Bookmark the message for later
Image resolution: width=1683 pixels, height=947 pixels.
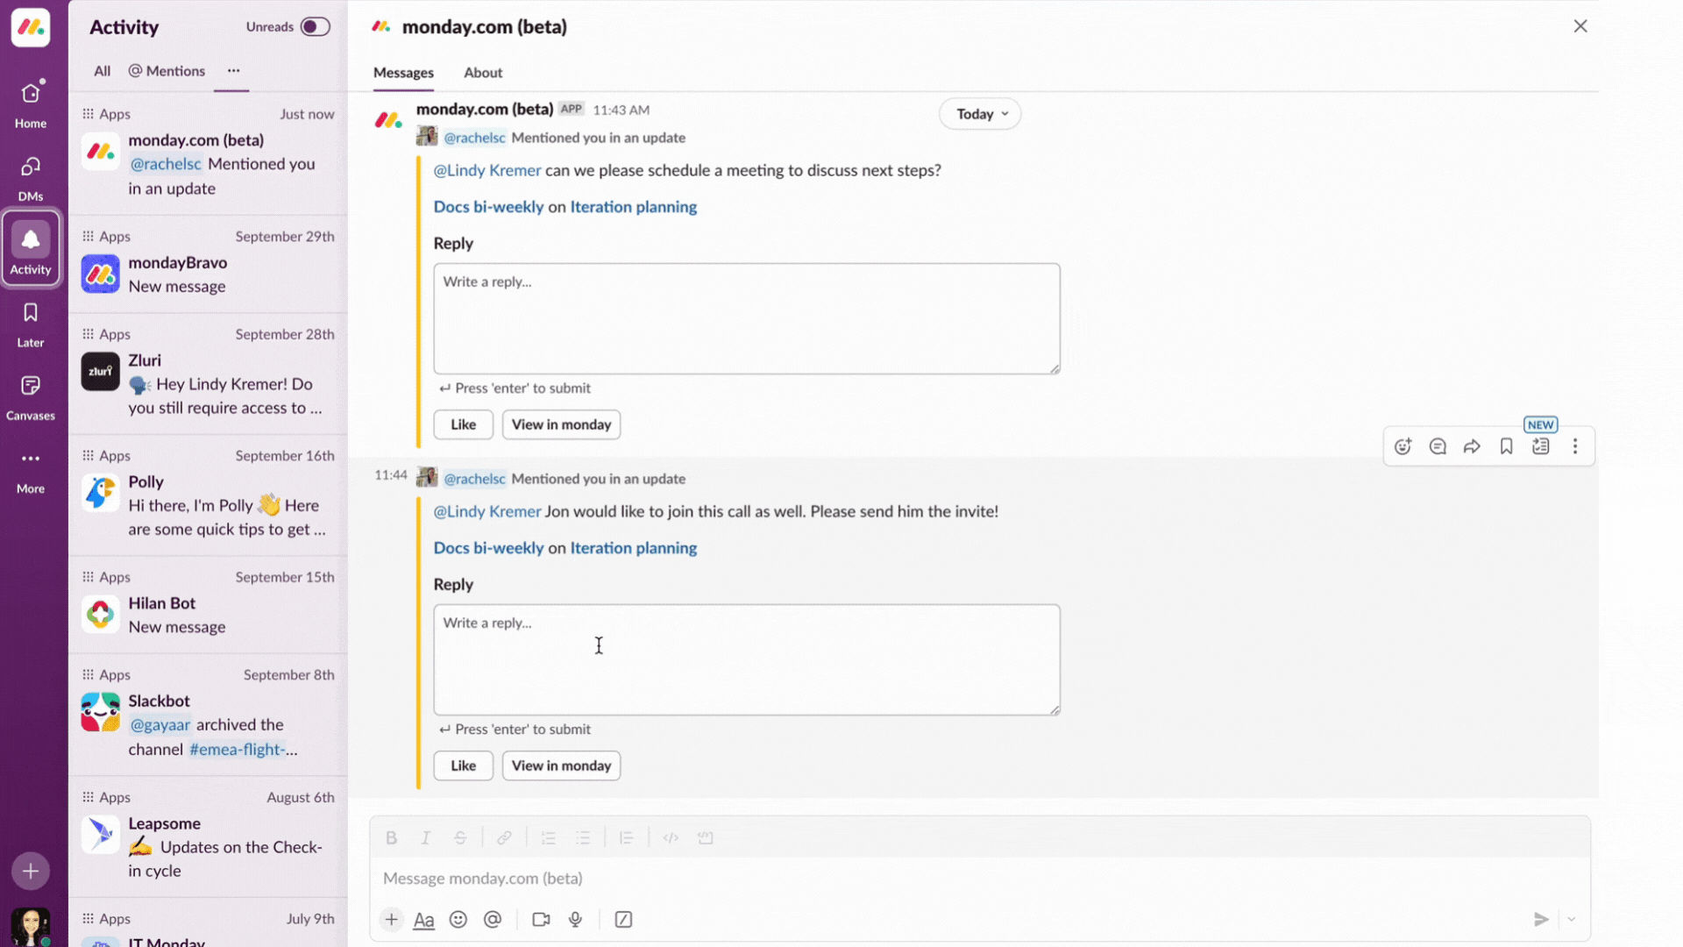tap(1506, 446)
